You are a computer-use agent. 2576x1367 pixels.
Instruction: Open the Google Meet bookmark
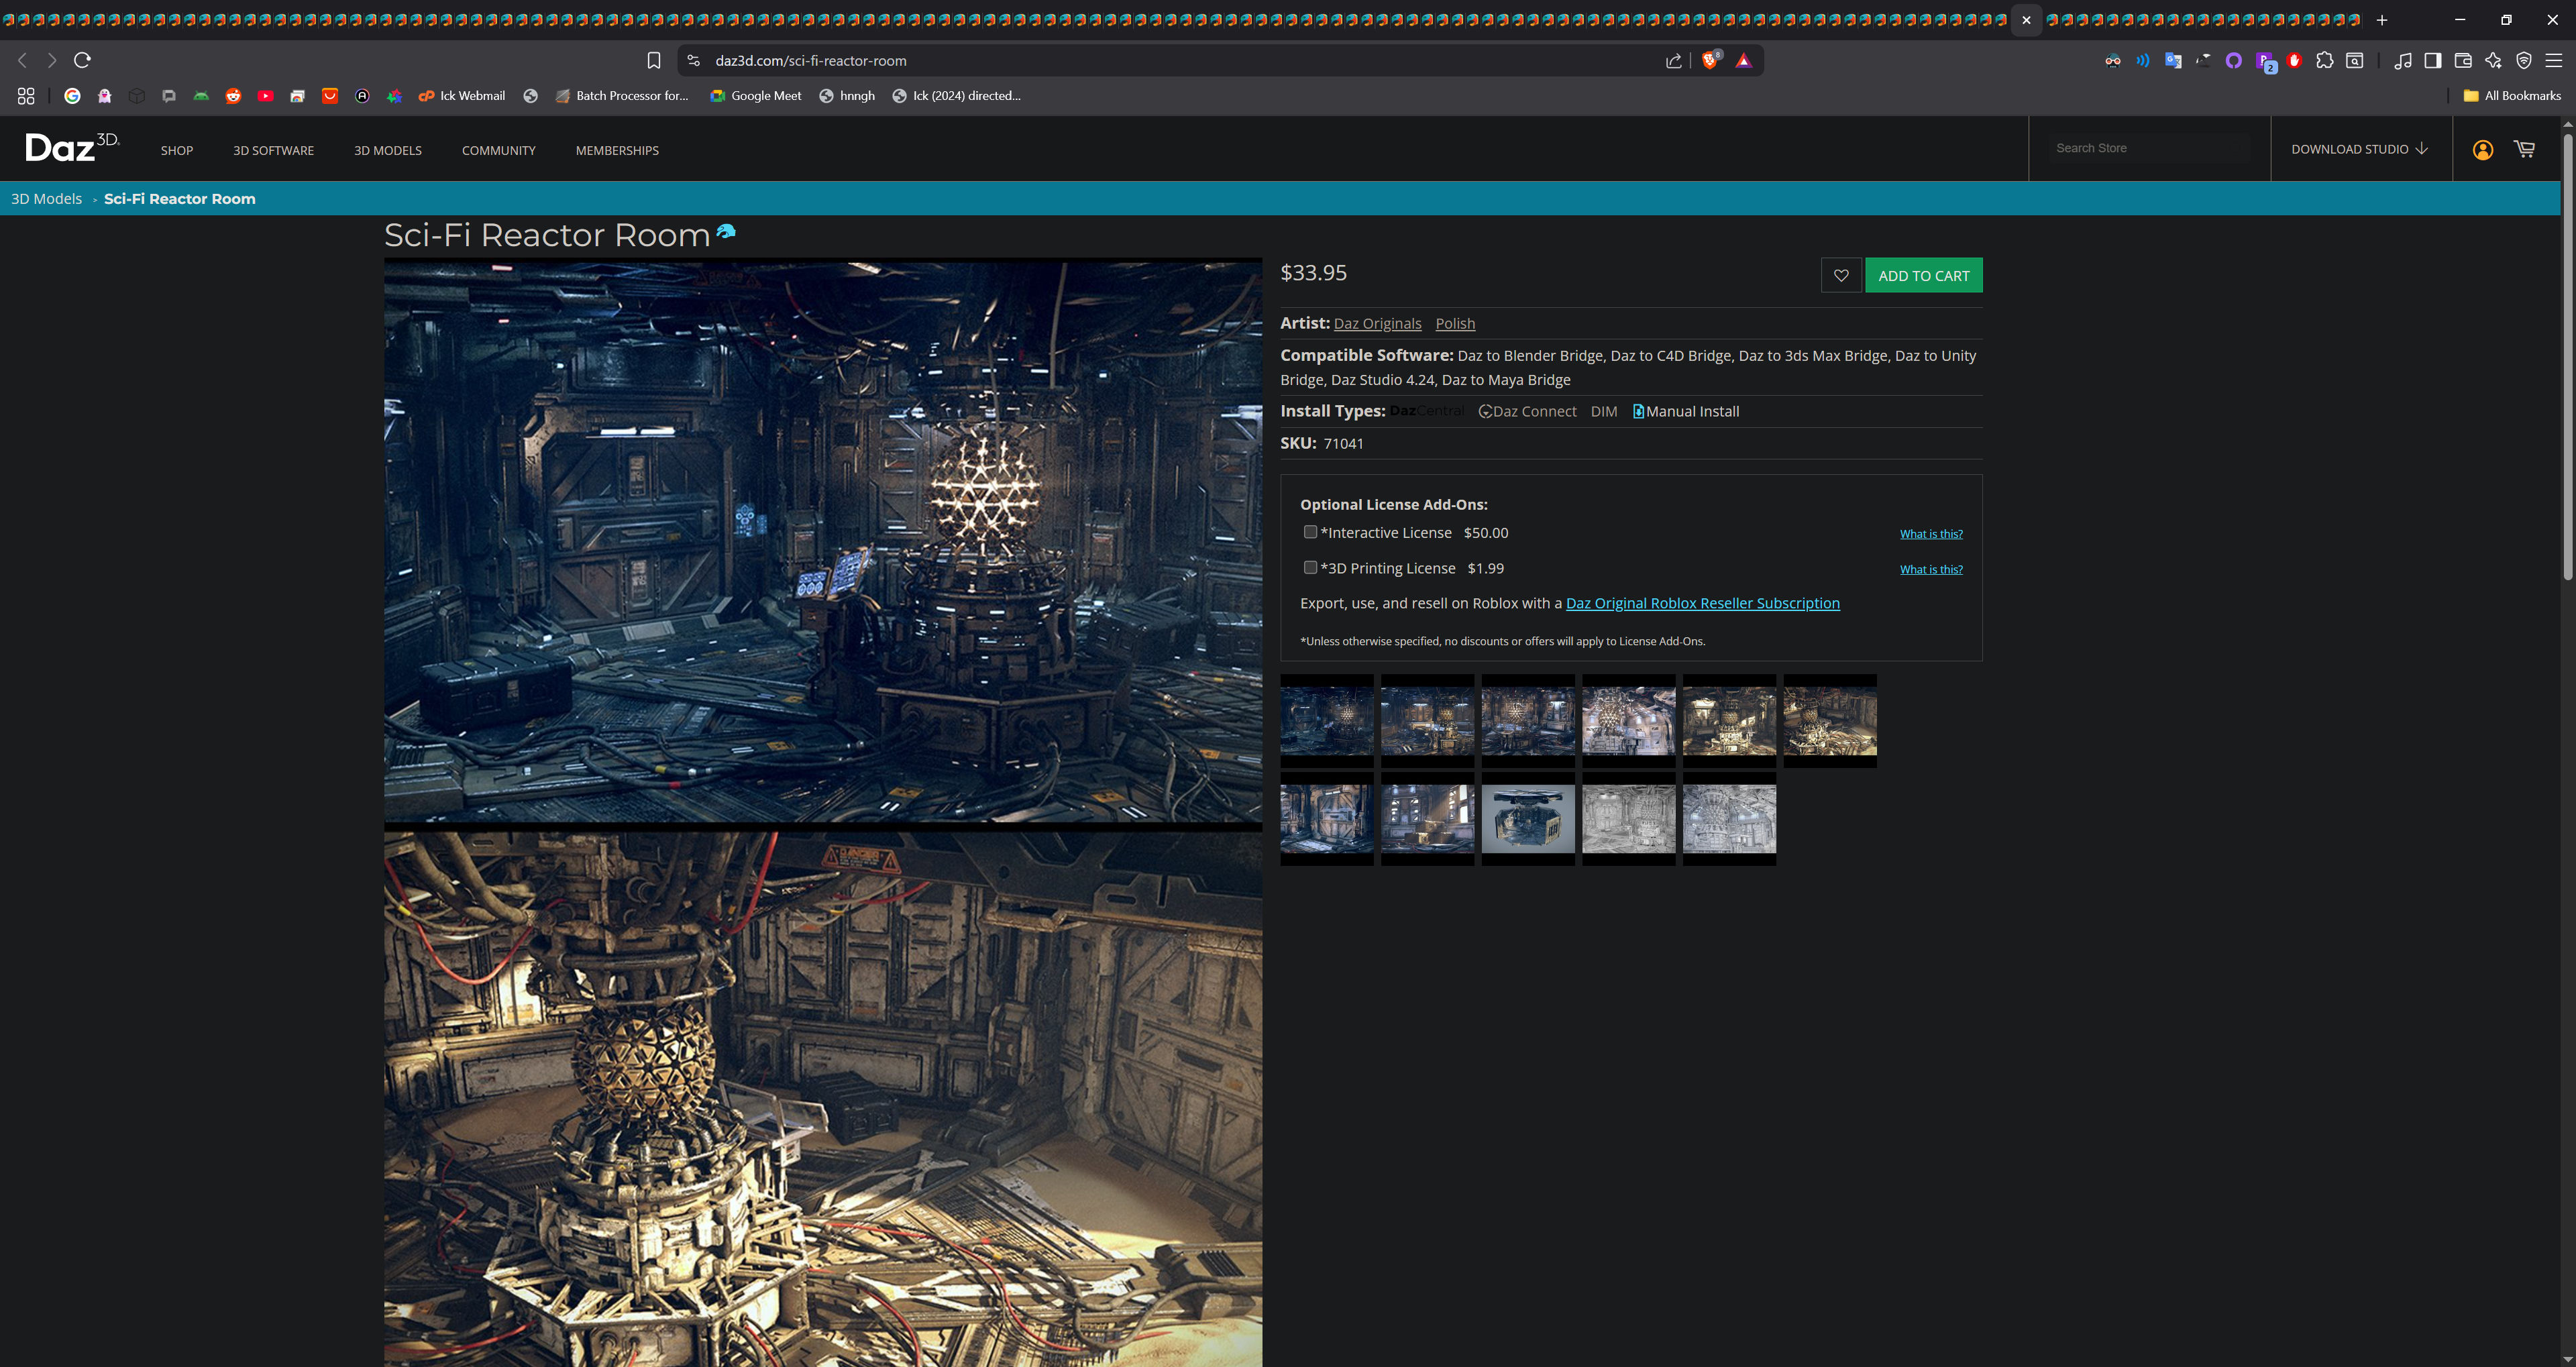(756, 96)
